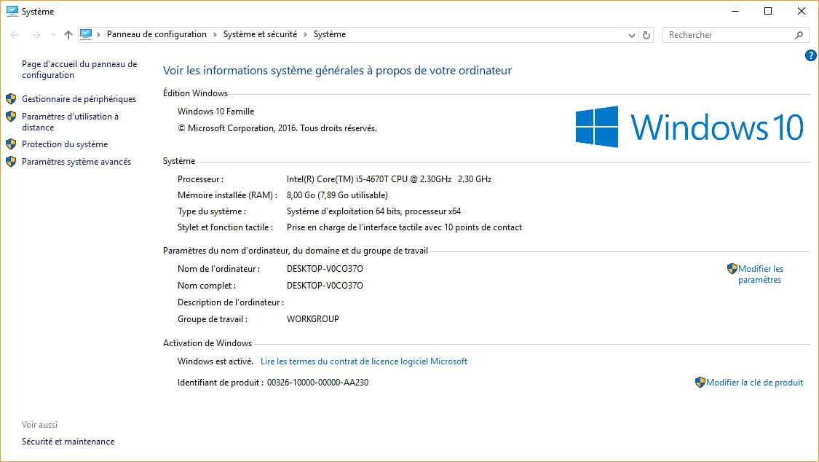The width and height of the screenshot is (819, 462).
Task: Open Paramètres système avancés
Action: click(76, 162)
